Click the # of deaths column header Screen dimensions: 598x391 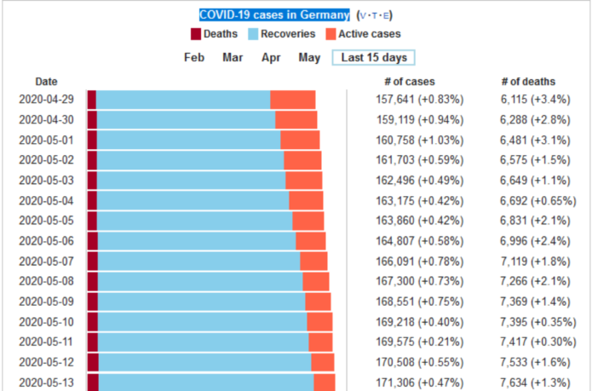(x=528, y=82)
